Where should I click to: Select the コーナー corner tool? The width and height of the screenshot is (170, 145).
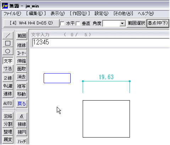tap(22, 53)
